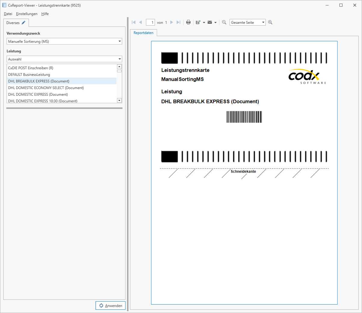The height and width of the screenshot is (313, 362).
Task: Click the page number input field
Action: click(150, 23)
